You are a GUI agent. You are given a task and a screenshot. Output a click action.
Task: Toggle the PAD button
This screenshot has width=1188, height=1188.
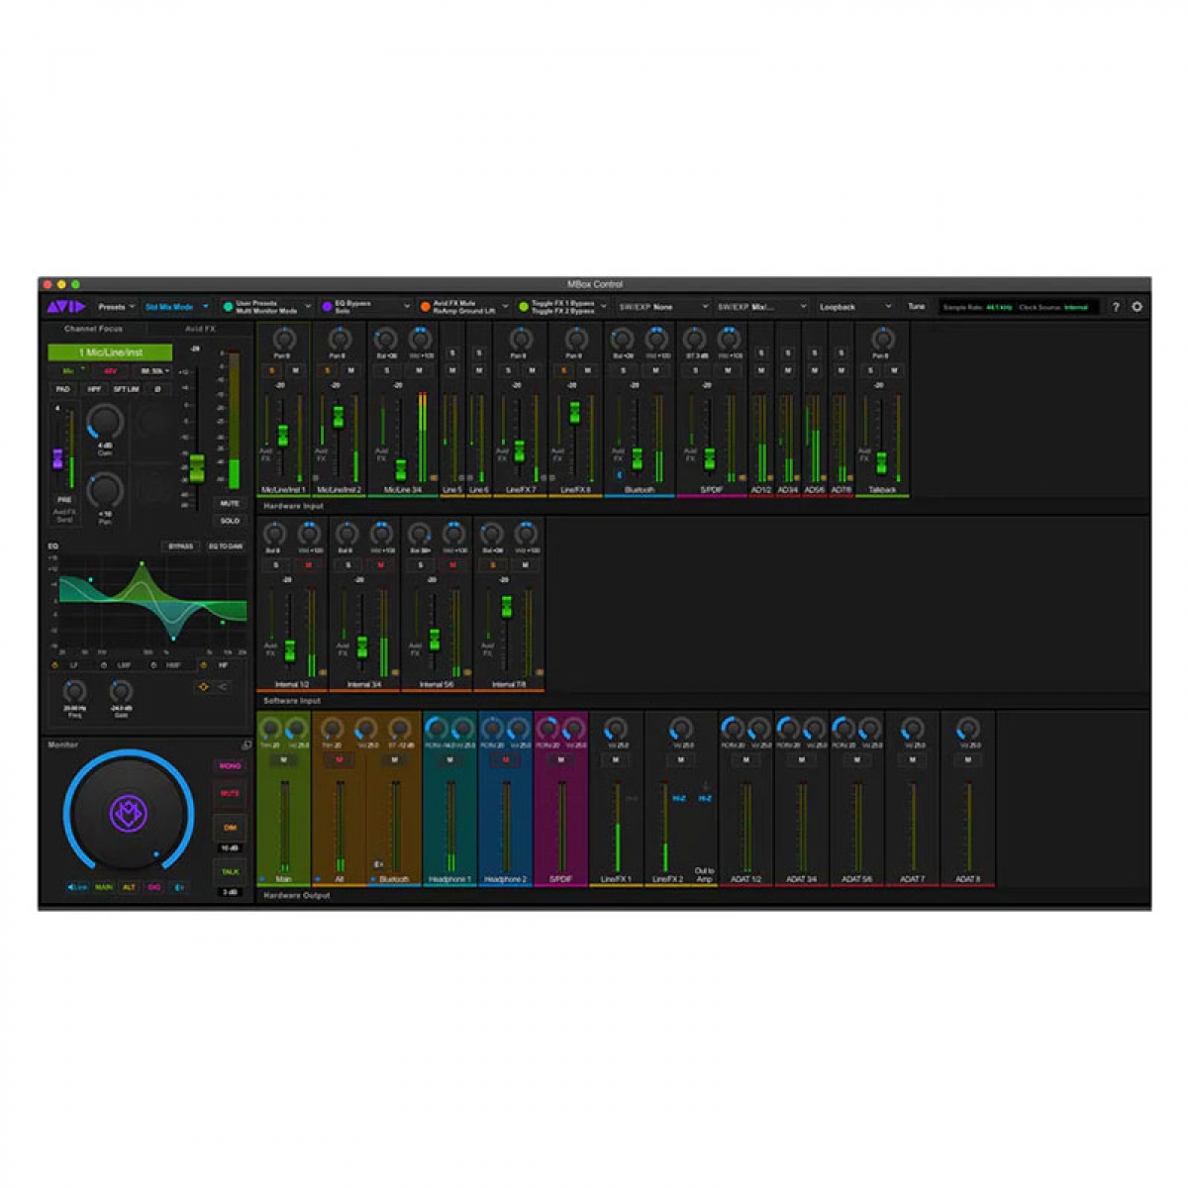[63, 389]
